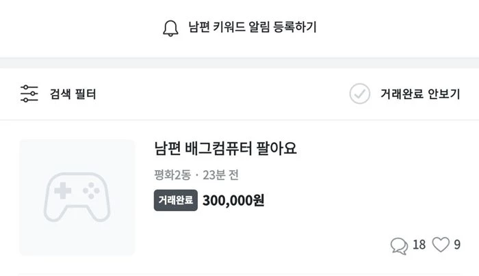479x276 pixels.
Task: Click the bell alert icon
Action: pyautogui.click(x=170, y=28)
